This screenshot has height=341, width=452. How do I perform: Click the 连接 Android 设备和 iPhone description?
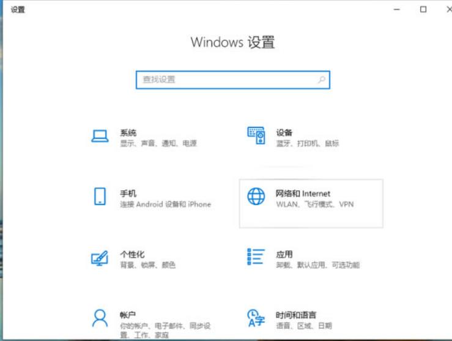[x=166, y=204]
